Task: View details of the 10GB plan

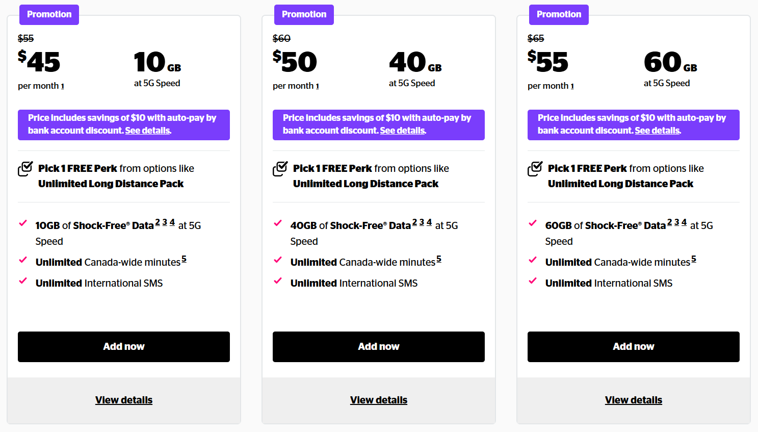Action: (x=124, y=400)
